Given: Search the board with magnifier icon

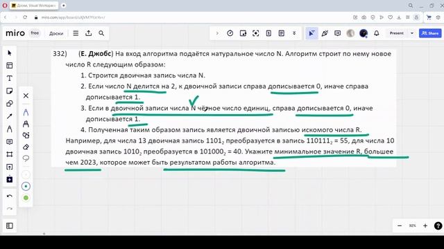Looking at the screenshot, I should click(x=101, y=33).
